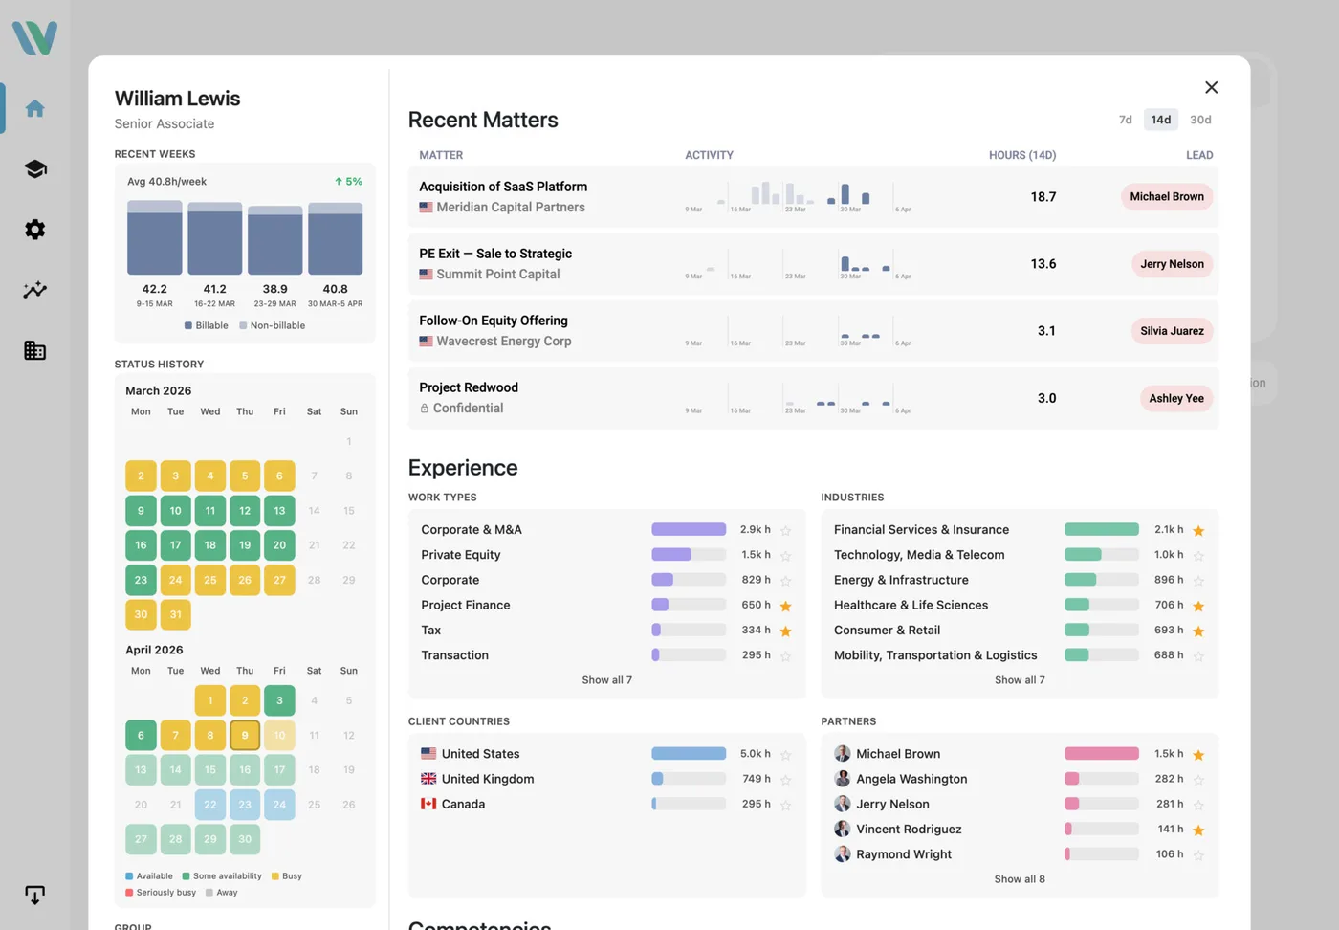Image resolution: width=1339 pixels, height=930 pixels.
Task: Star Technology, Media & Telecom industry
Action: pos(1198,555)
